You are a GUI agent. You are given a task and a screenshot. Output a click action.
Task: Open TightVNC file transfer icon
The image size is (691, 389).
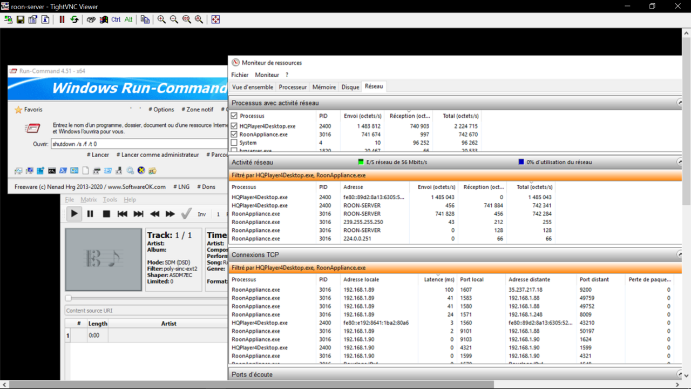[145, 19]
